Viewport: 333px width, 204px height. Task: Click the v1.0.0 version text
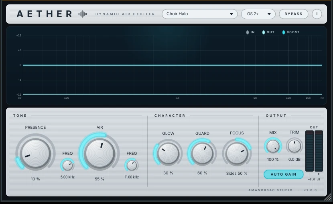tap(310, 190)
